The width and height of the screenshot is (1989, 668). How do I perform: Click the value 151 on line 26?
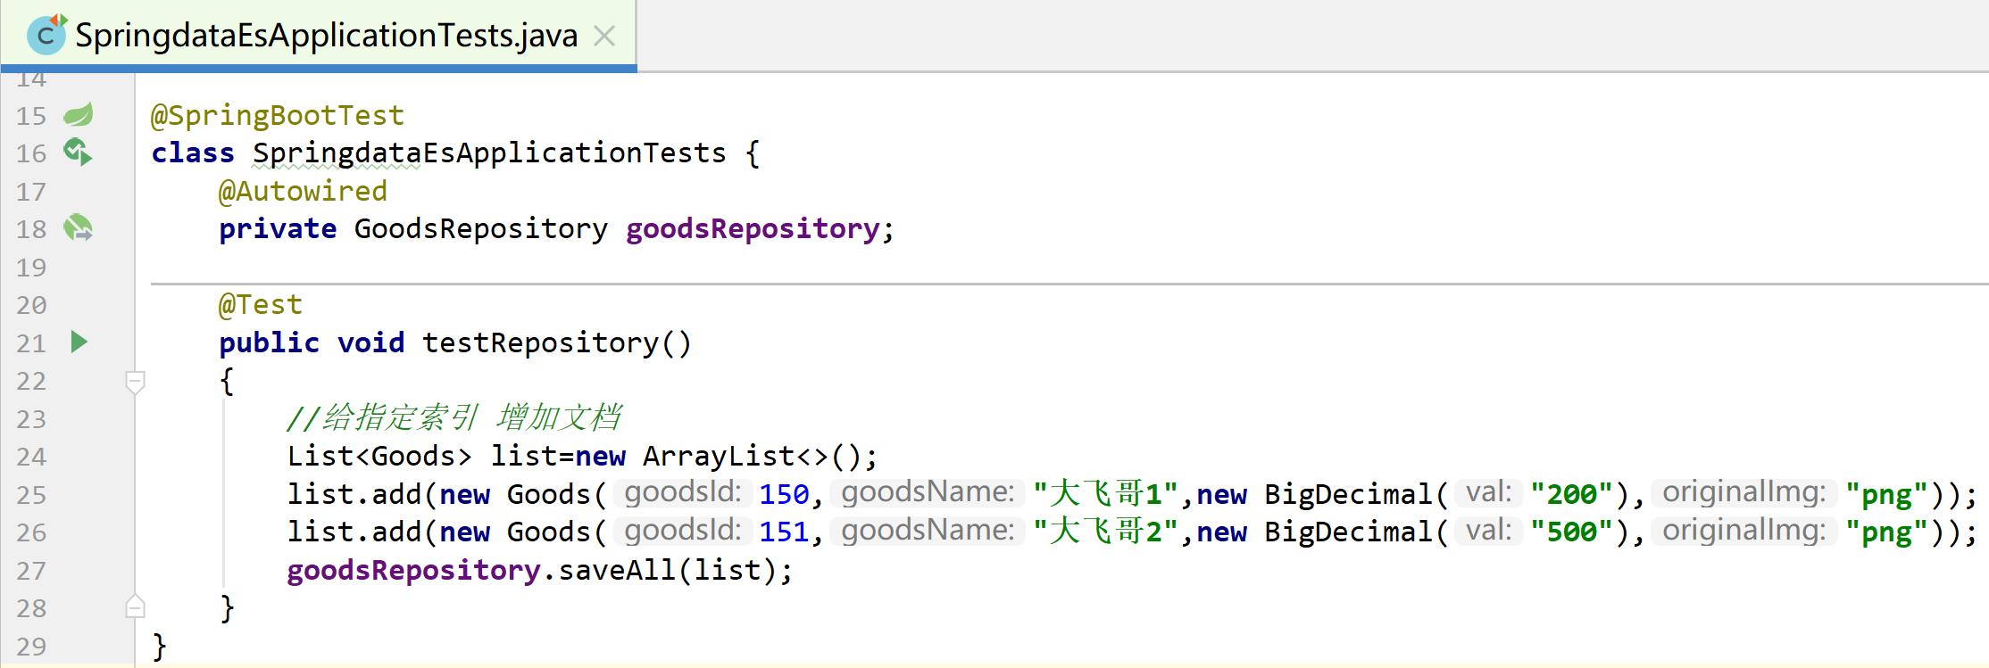[x=784, y=532]
